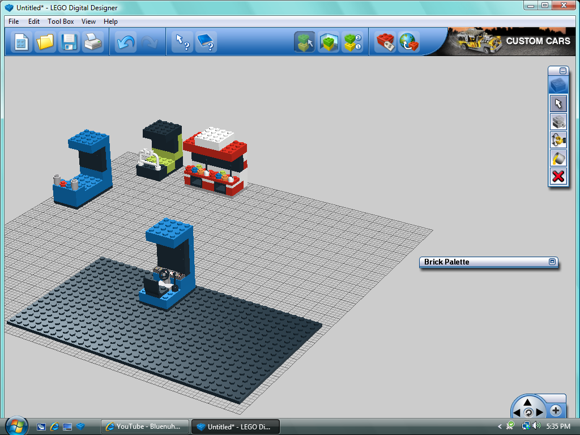Open Building Guide mode
Image resolution: width=580 pixels, height=435 pixels.
point(352,42)
